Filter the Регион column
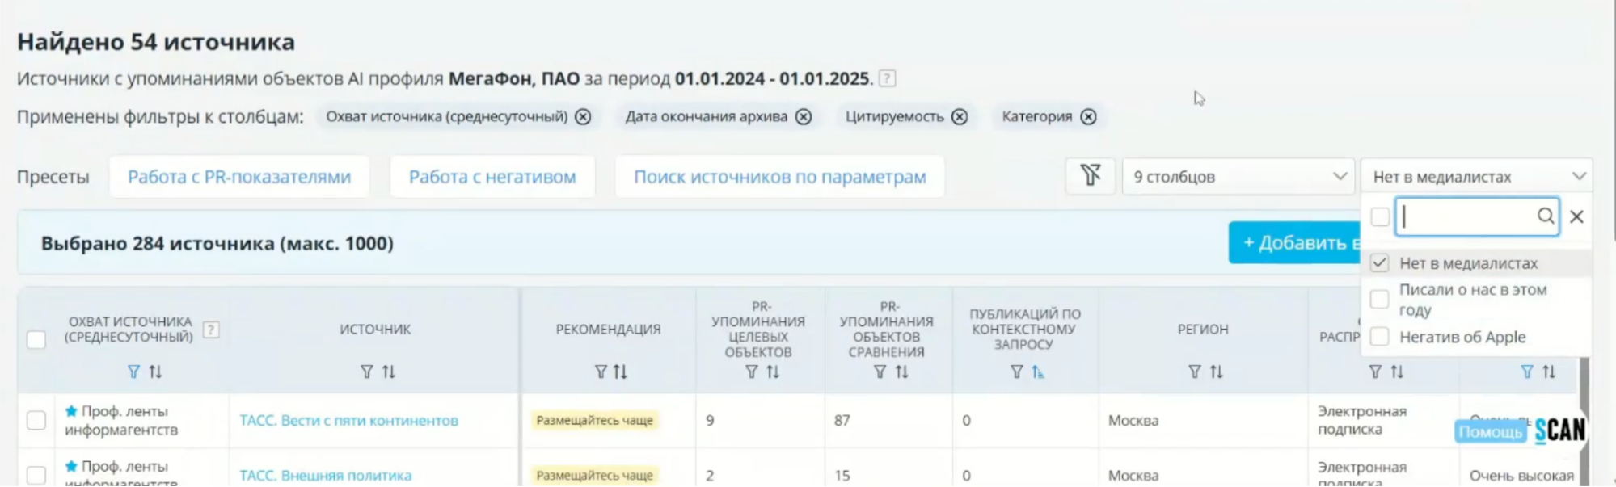Screen dimensions: 1616x487 [x=1195, y=372]
